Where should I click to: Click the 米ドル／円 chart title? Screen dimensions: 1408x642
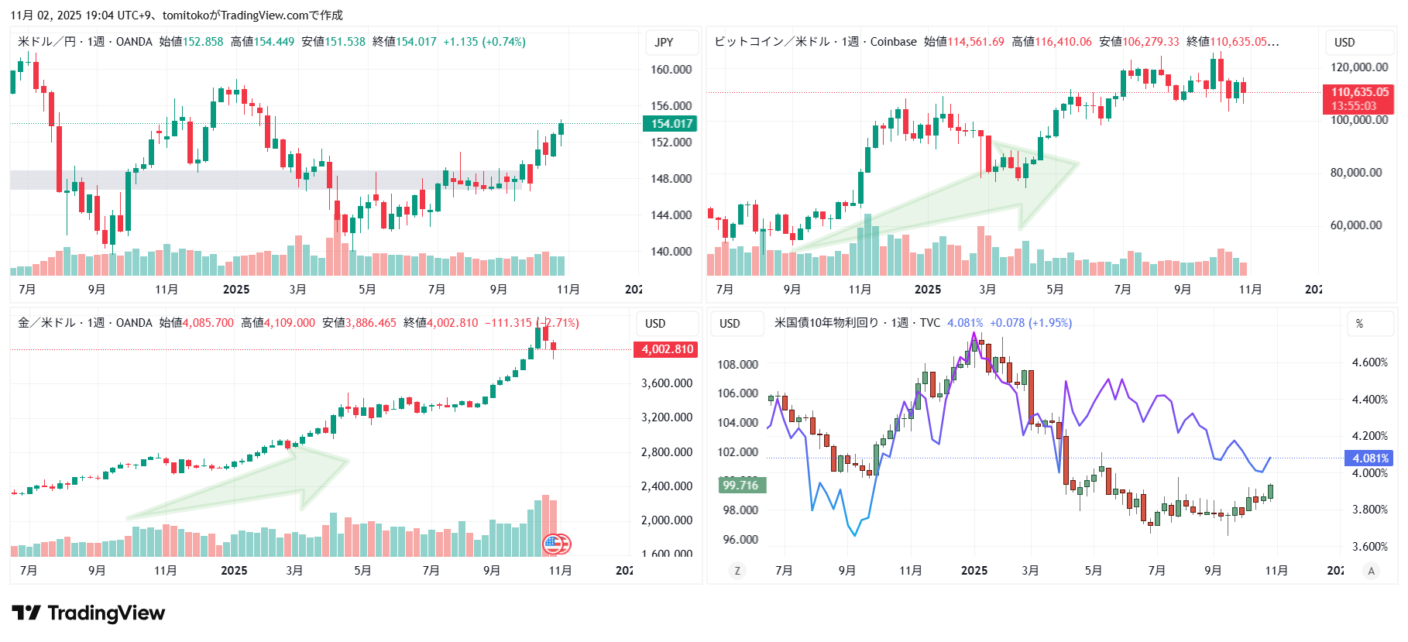point(46,42)
